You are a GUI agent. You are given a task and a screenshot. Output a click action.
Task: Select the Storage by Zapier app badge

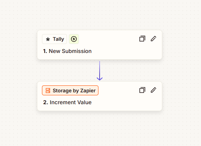tap(70, 91)
